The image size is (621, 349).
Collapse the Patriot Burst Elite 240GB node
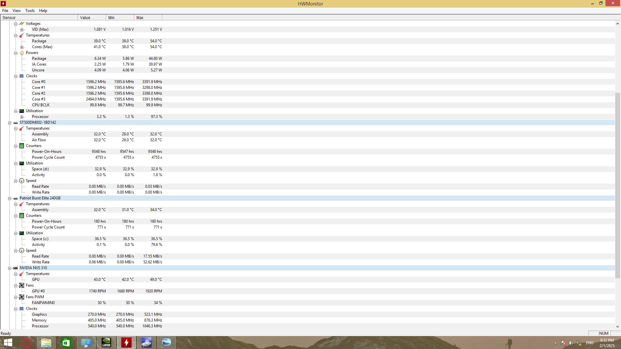(9, 198)
